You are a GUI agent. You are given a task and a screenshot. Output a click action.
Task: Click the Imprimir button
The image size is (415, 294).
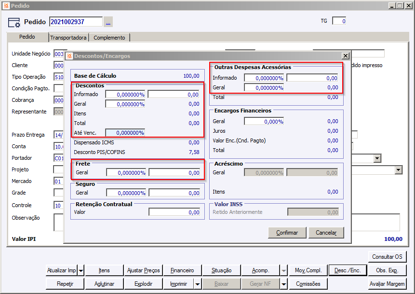tap(179, 284)
